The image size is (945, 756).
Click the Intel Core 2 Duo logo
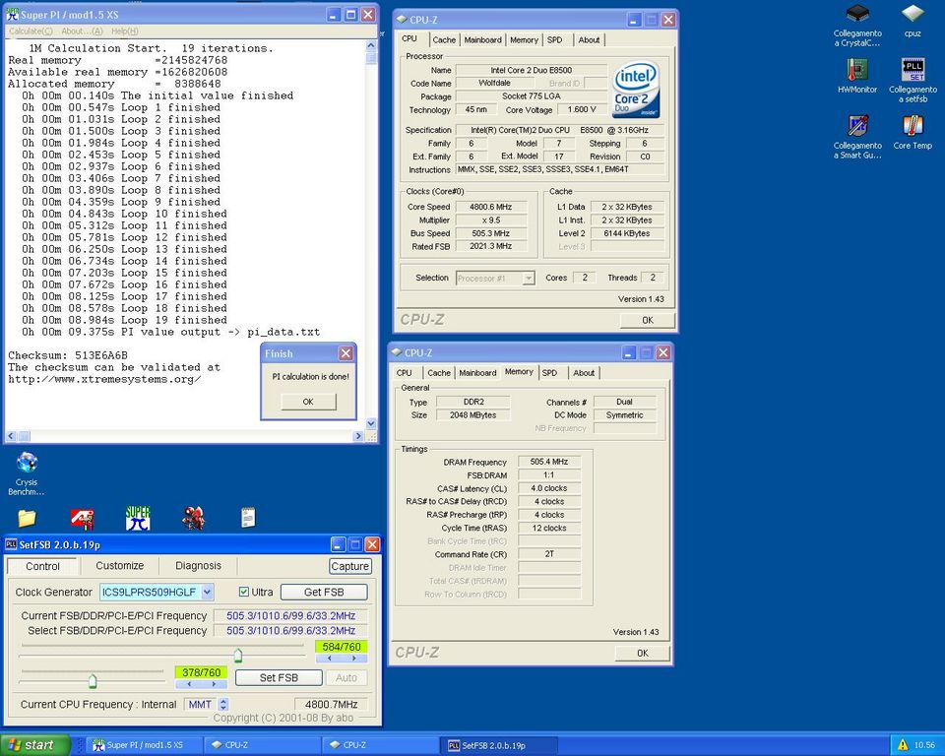pos(637,90)
